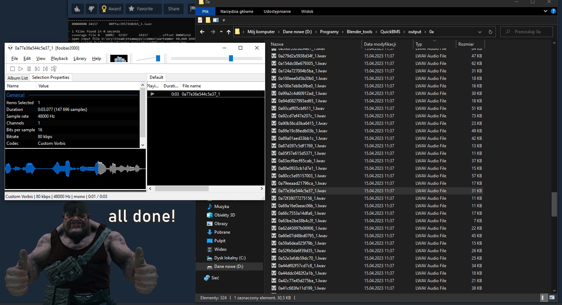The image size is (562, 305).
Task: Click the thumbs up rating icon
Action: pyautogui.click(x=77, y=9)
